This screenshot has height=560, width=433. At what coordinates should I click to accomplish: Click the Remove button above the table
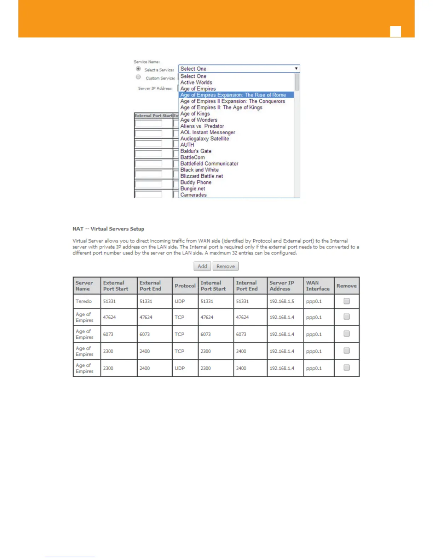(x=226, y=266)
